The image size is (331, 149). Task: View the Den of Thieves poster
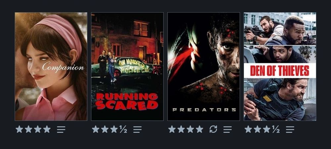[280, 66]
